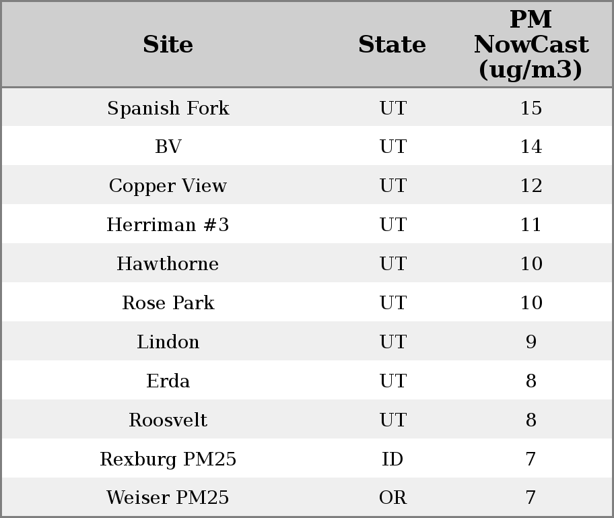Select the Lindon site cell
Viewport: 614px width, 518px height.
[x=168, y=342]
